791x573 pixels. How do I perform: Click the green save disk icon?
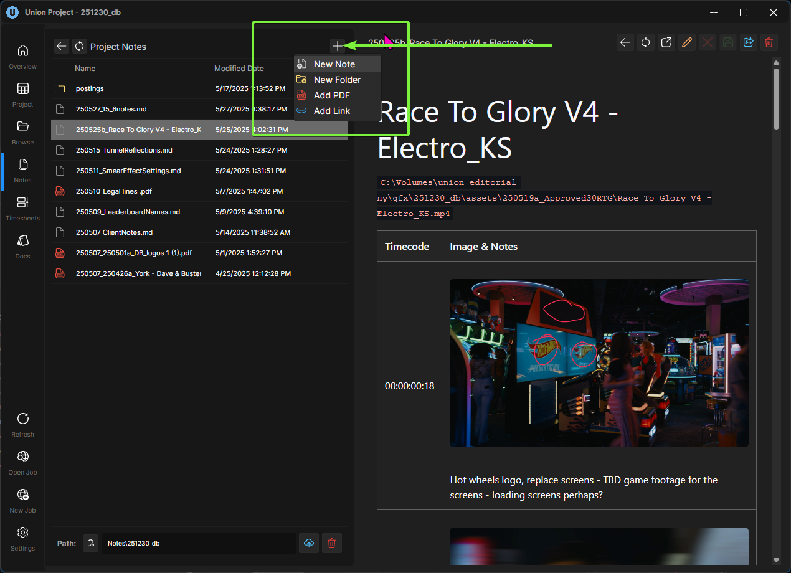coord(728,42)
